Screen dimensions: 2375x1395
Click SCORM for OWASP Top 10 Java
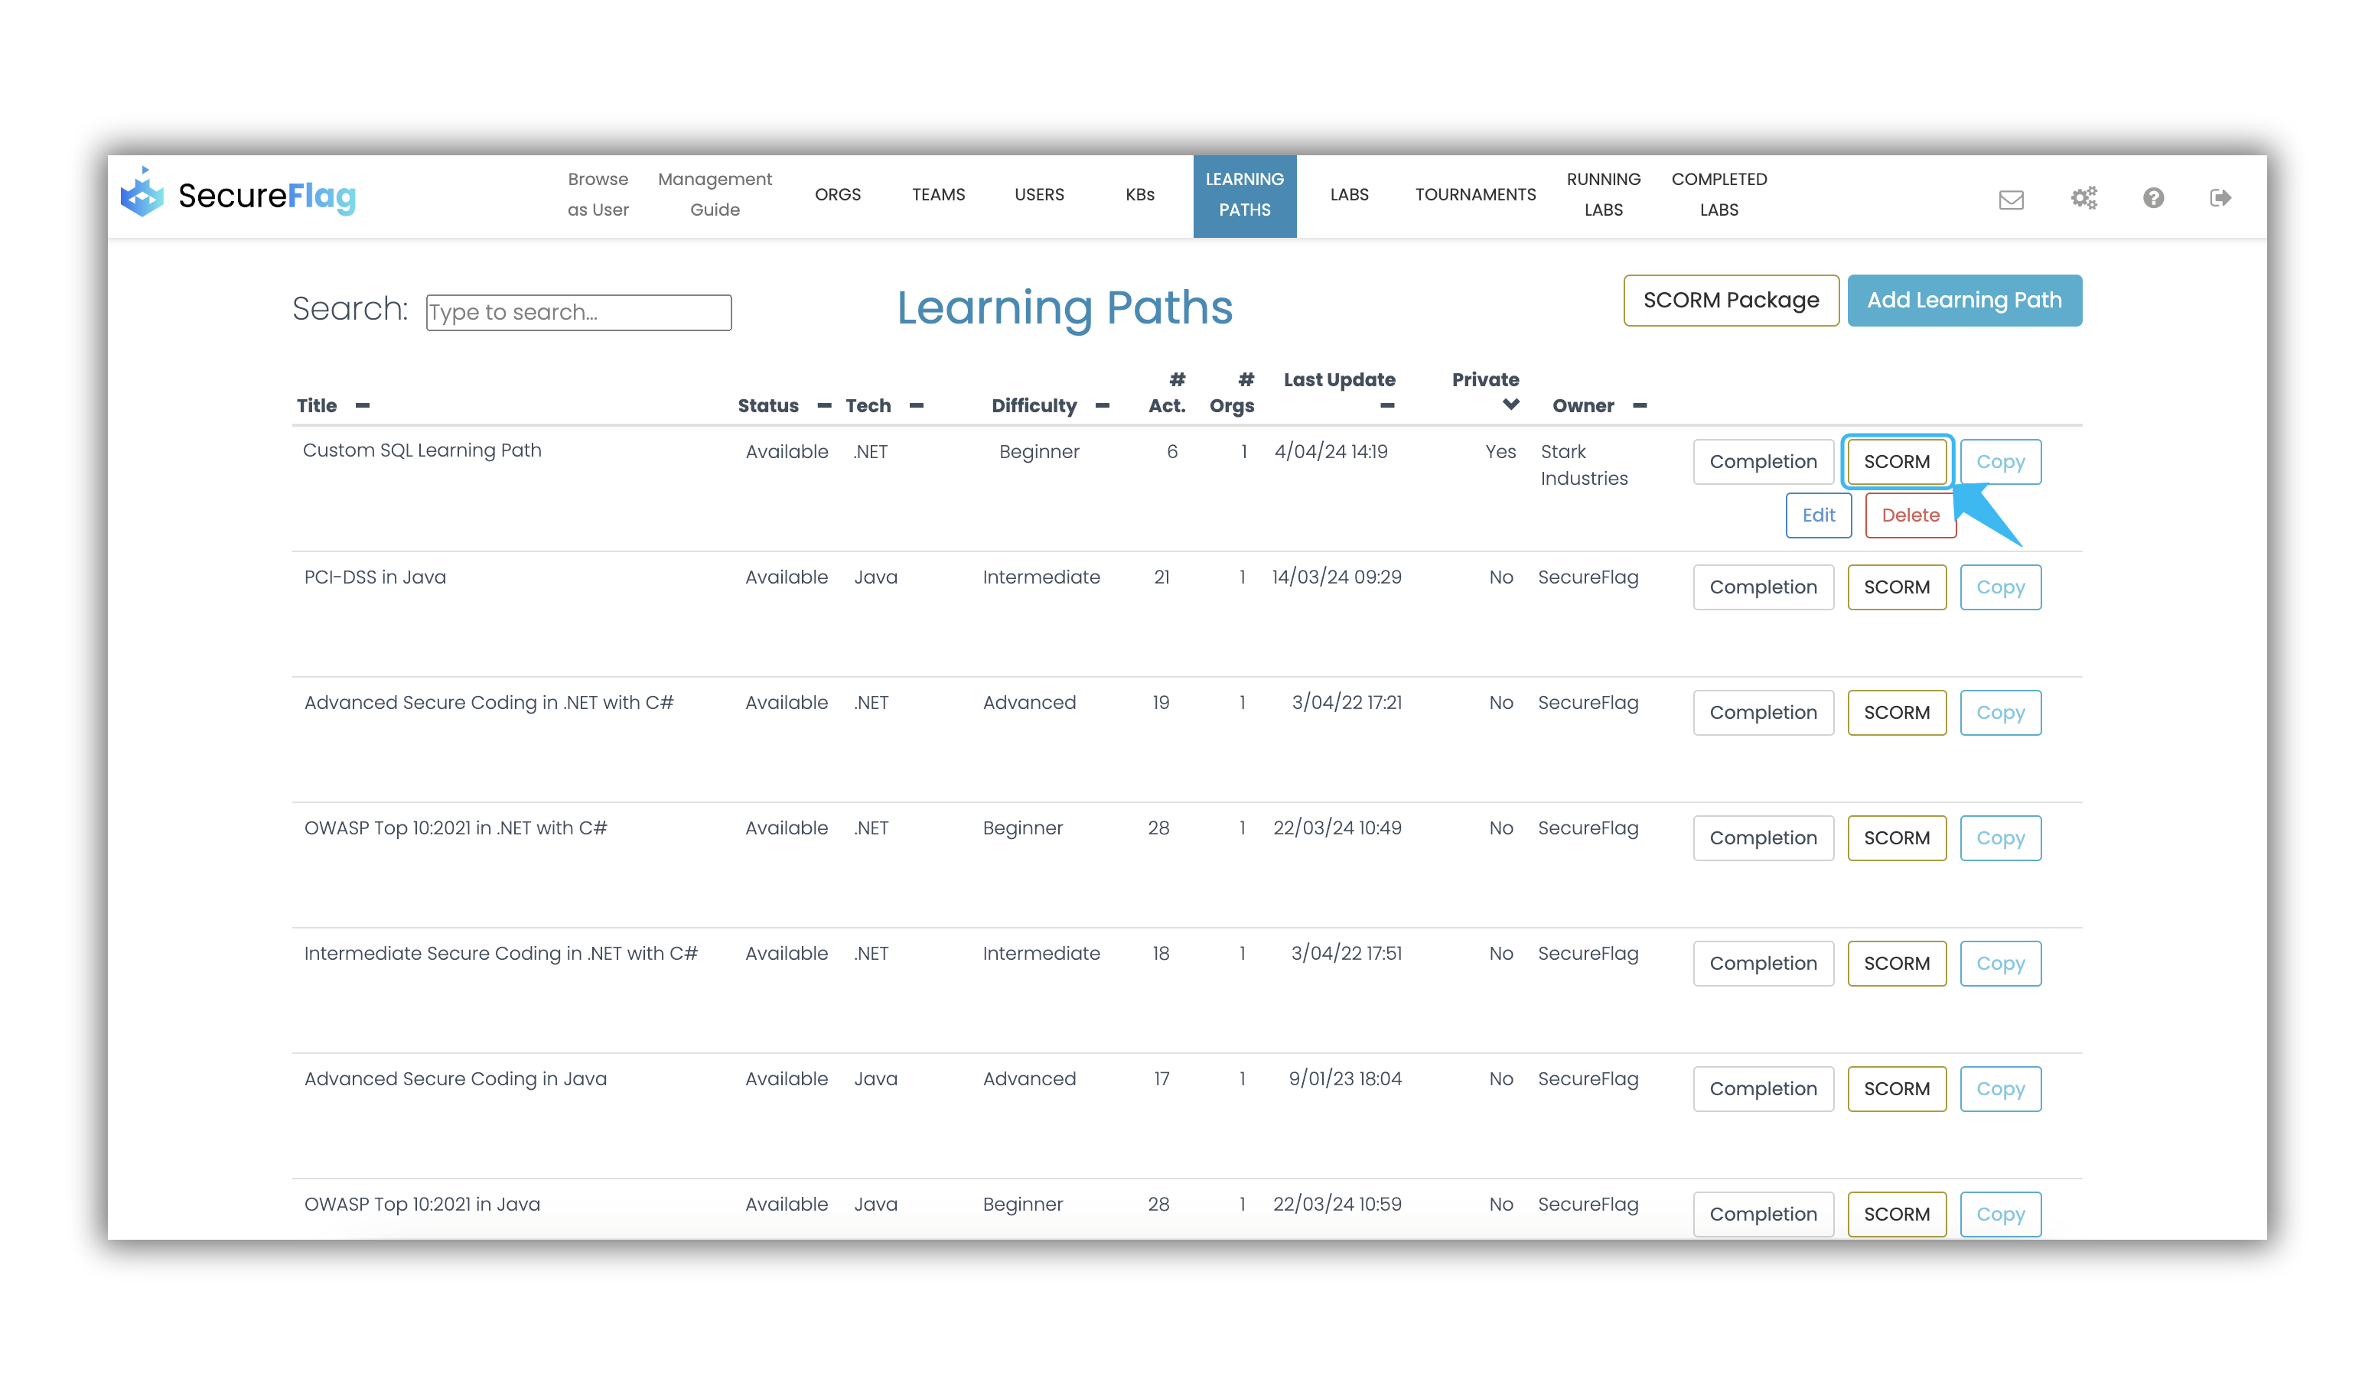click(x=1898, y=1215)
